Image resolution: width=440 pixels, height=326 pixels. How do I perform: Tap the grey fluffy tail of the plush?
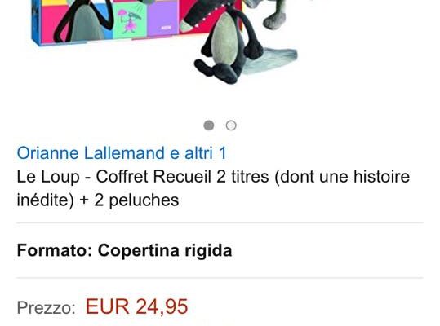tap(271, 59)
